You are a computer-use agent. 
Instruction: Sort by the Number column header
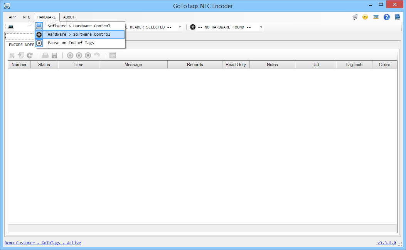click(19, 65)
